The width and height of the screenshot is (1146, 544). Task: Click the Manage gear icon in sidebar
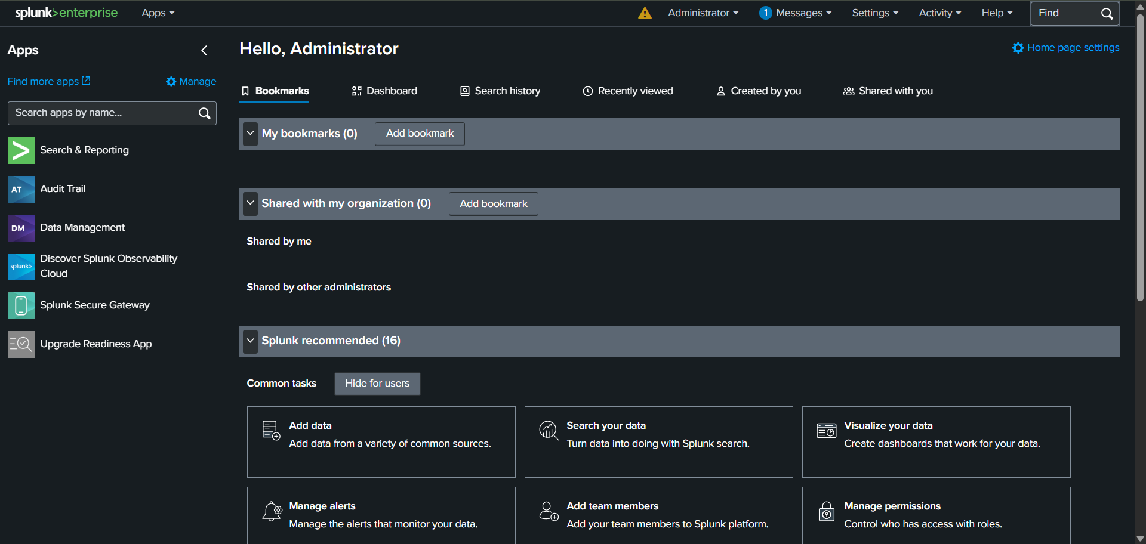click(x=171, y=81)
